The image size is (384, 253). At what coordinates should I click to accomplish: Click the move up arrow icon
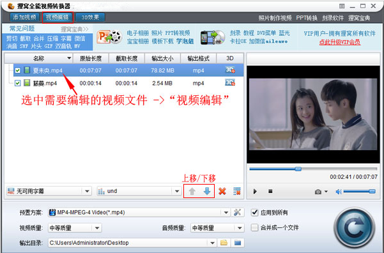192,191
